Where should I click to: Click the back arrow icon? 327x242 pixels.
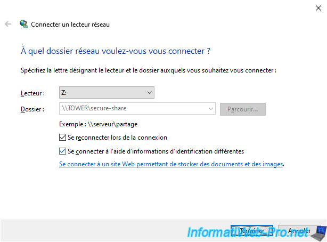(8, 24)
